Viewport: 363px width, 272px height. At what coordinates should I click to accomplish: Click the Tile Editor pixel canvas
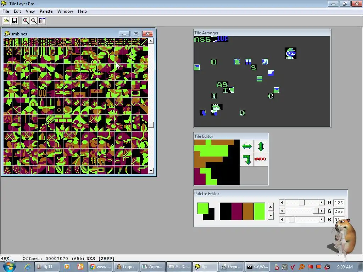coord(217,162)
